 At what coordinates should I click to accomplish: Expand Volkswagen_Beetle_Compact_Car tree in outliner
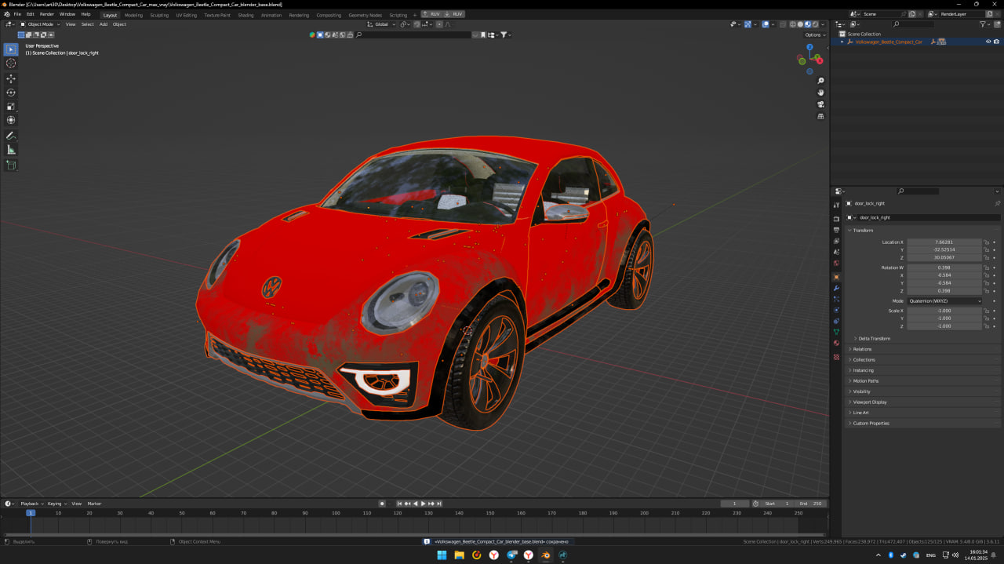[x=842, y=42]
